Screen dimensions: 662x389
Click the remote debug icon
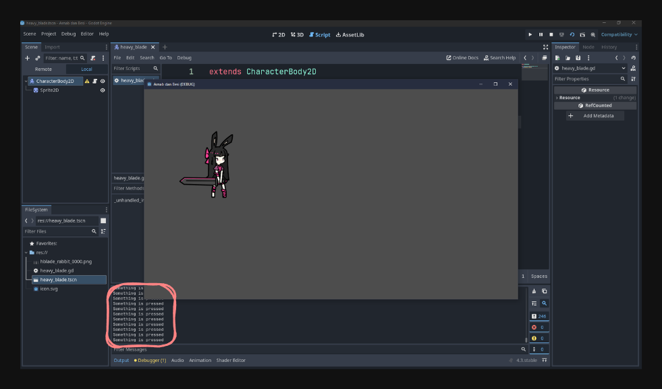point(561,34)
